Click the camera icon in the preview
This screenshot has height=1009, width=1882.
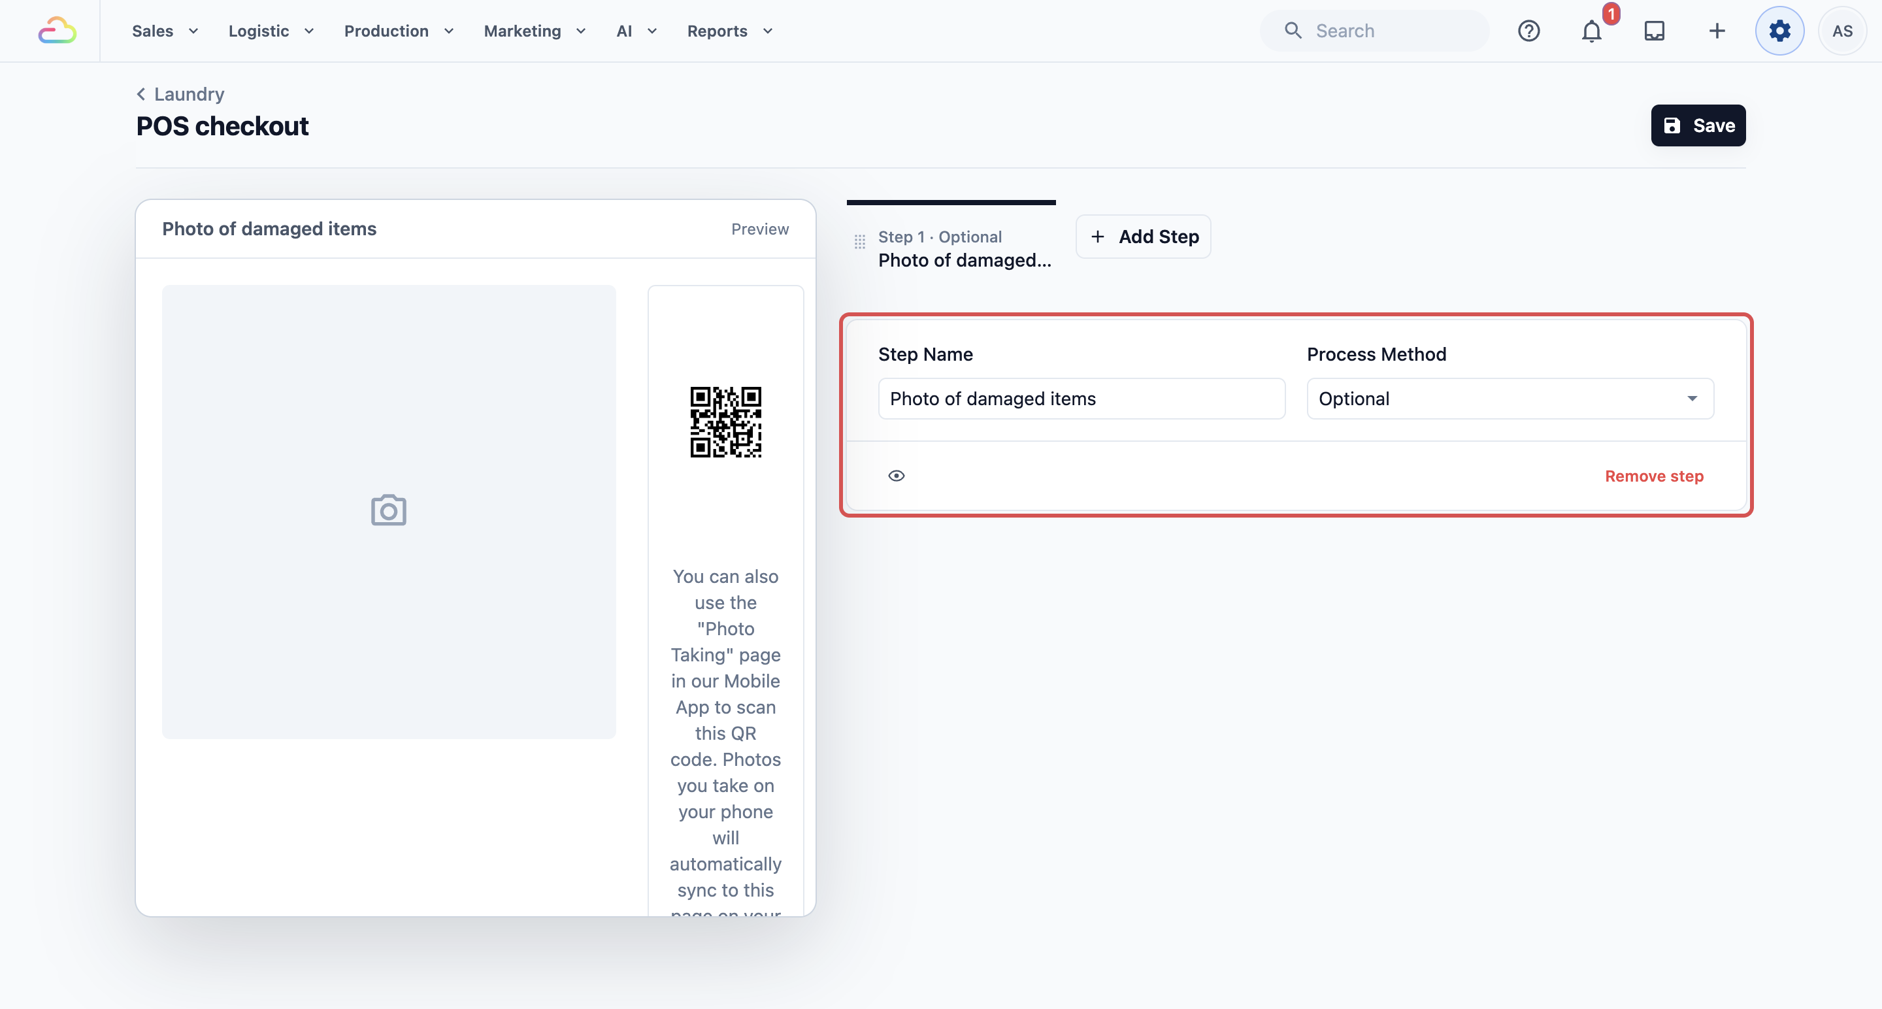pyautogui.click(x=389, y=510)
